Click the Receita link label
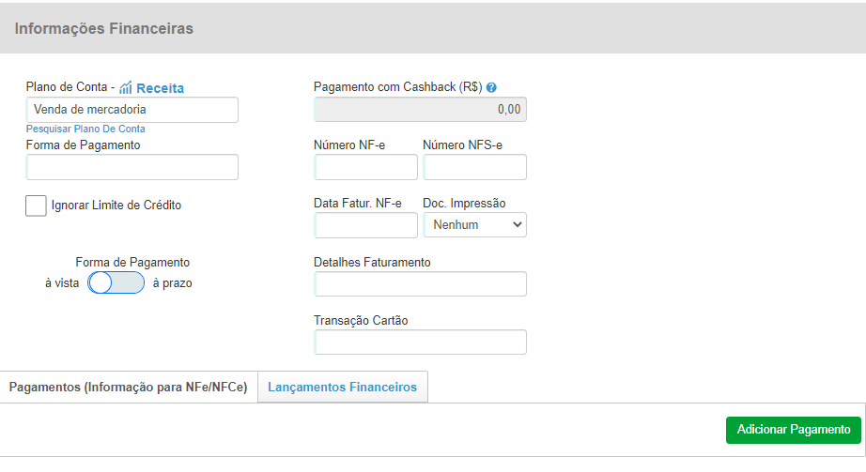866x472 pixels. tap(161, 88)
